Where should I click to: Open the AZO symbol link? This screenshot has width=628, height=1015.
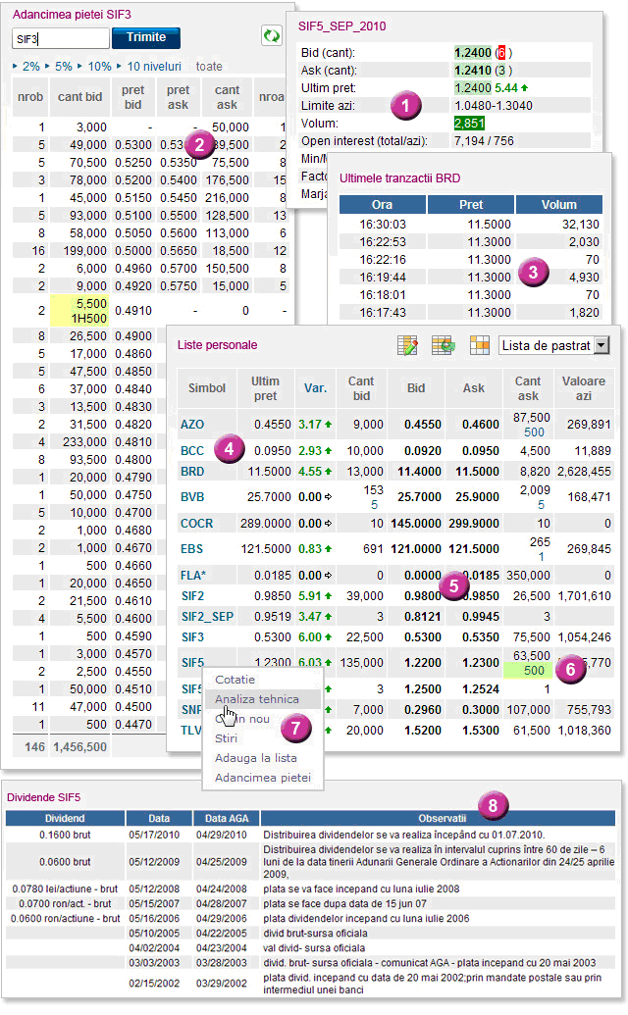[x=192, y=424]
